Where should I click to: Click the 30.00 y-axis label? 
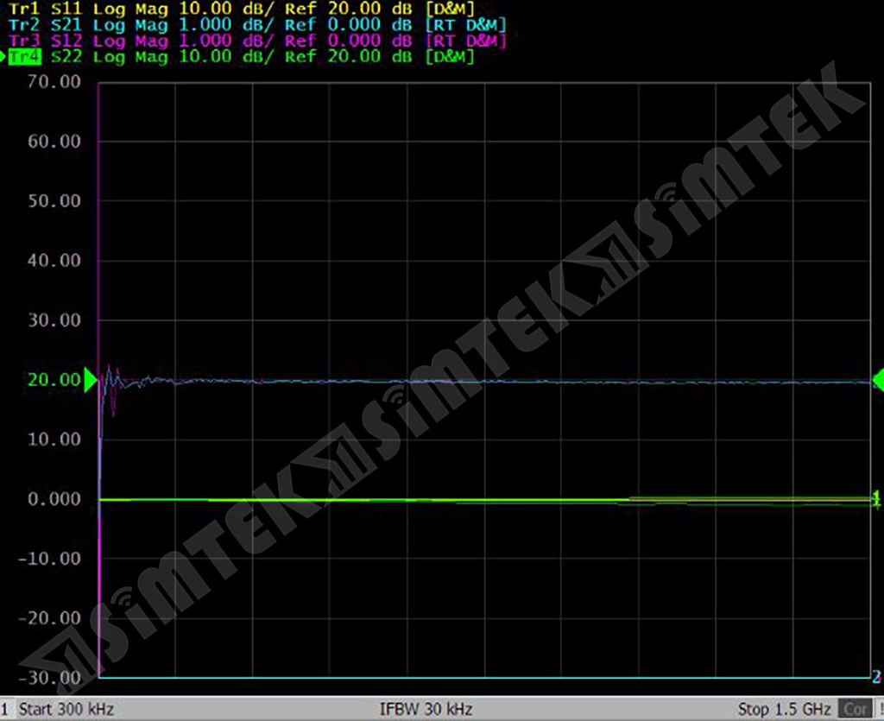click(x=54, y=320)
